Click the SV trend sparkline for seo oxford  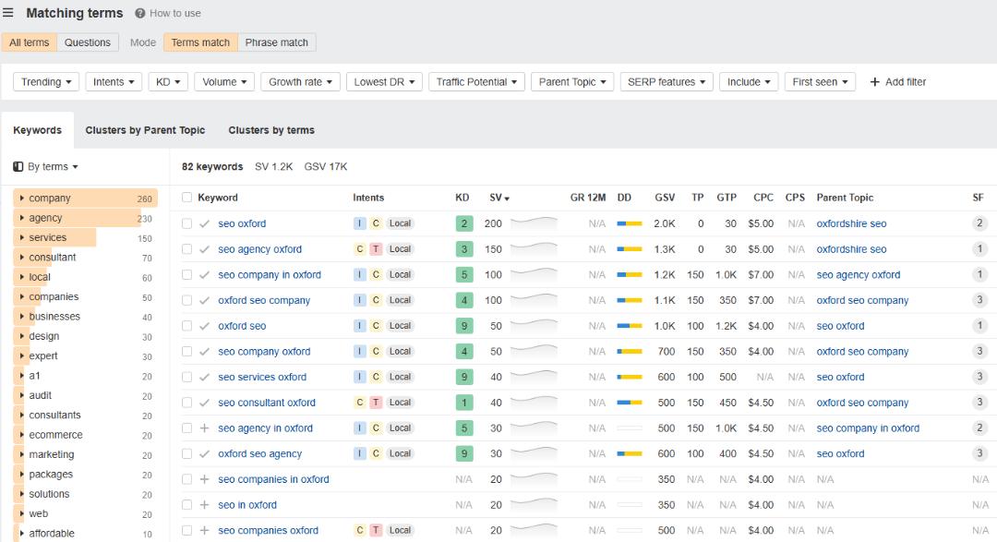point(534,223)
